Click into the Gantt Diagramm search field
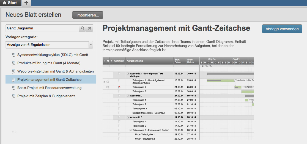Image resolution: width=307 pixels, height=144 pixels. coord(42,28)
